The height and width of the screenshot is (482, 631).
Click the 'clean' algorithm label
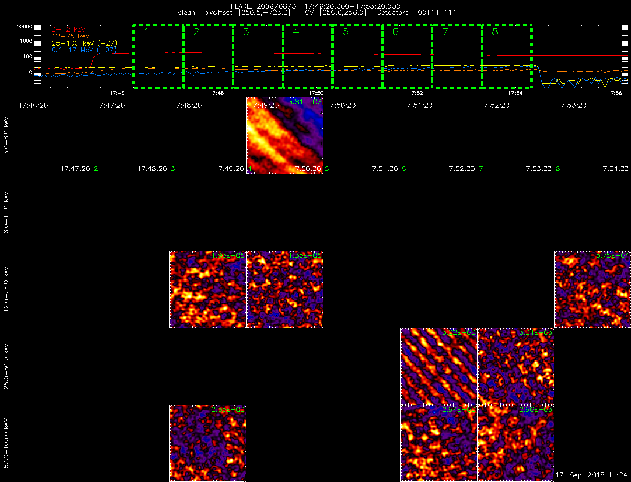click(x=186, y=12)
